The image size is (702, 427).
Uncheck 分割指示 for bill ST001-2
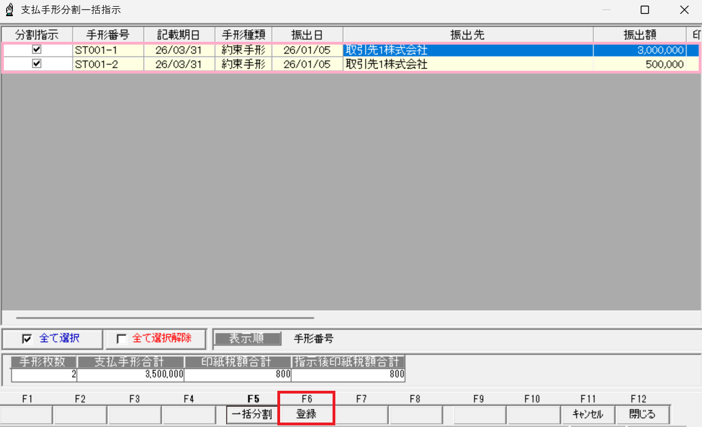[36, 64]
